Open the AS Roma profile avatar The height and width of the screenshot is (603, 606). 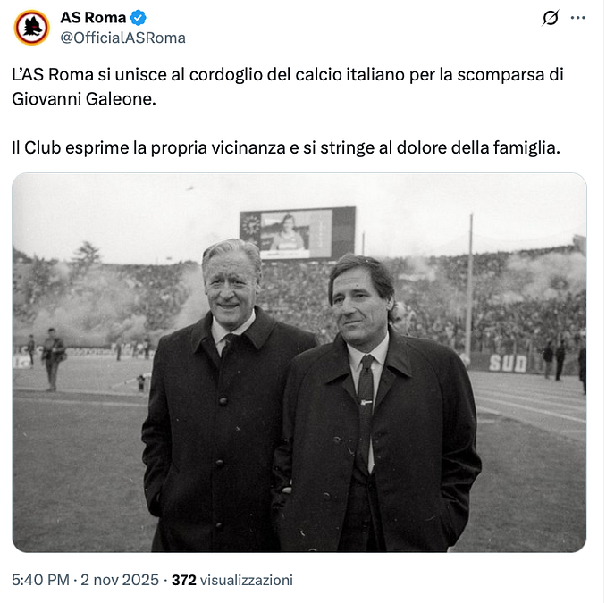(31, 28)
